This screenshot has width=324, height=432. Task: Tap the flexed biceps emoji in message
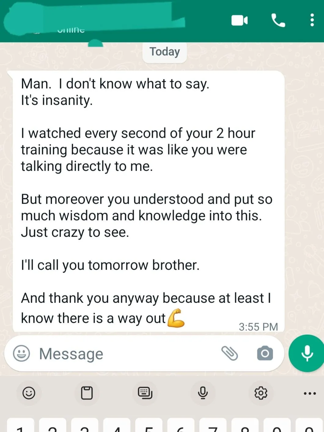click(x=176, y=318)
